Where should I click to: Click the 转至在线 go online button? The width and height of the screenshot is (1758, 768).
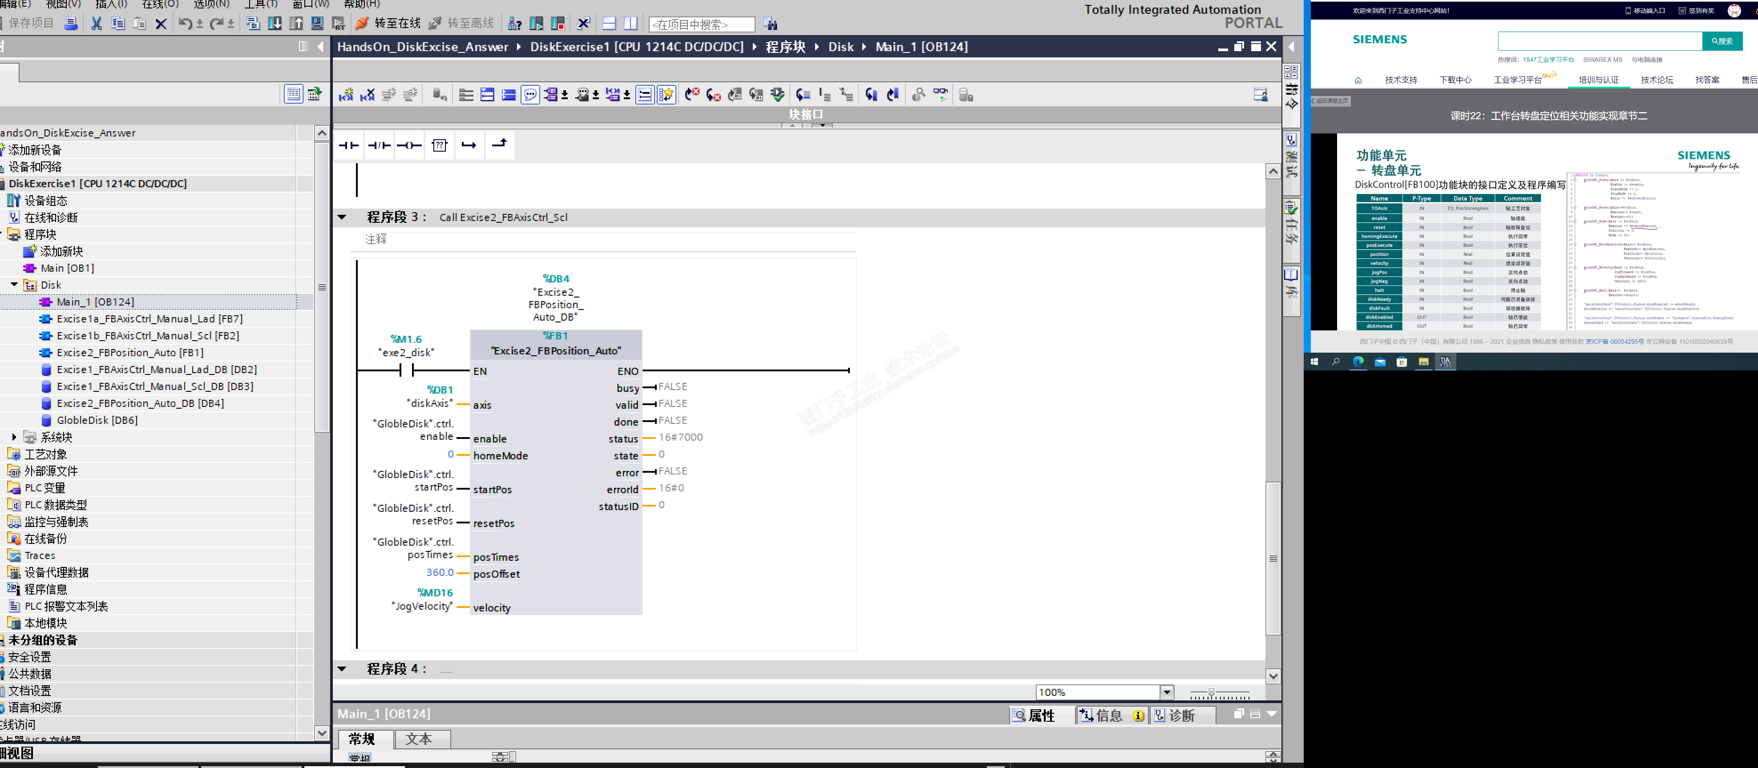click(x=388, y=23)
